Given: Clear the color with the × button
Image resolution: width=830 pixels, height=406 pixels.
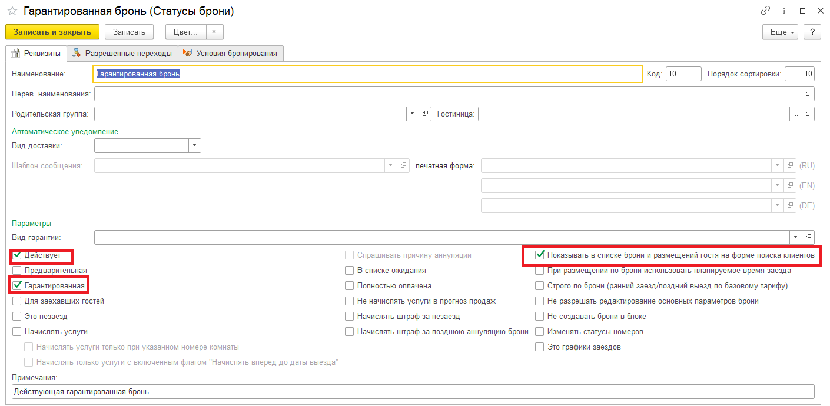Looking at the screenshot, I should (214, 32).
